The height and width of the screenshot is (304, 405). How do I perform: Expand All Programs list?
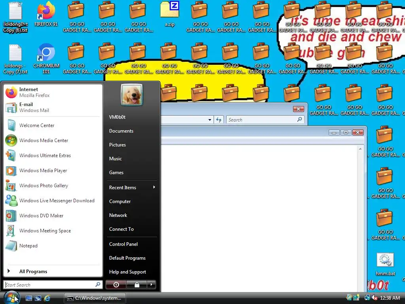[53, 271]
